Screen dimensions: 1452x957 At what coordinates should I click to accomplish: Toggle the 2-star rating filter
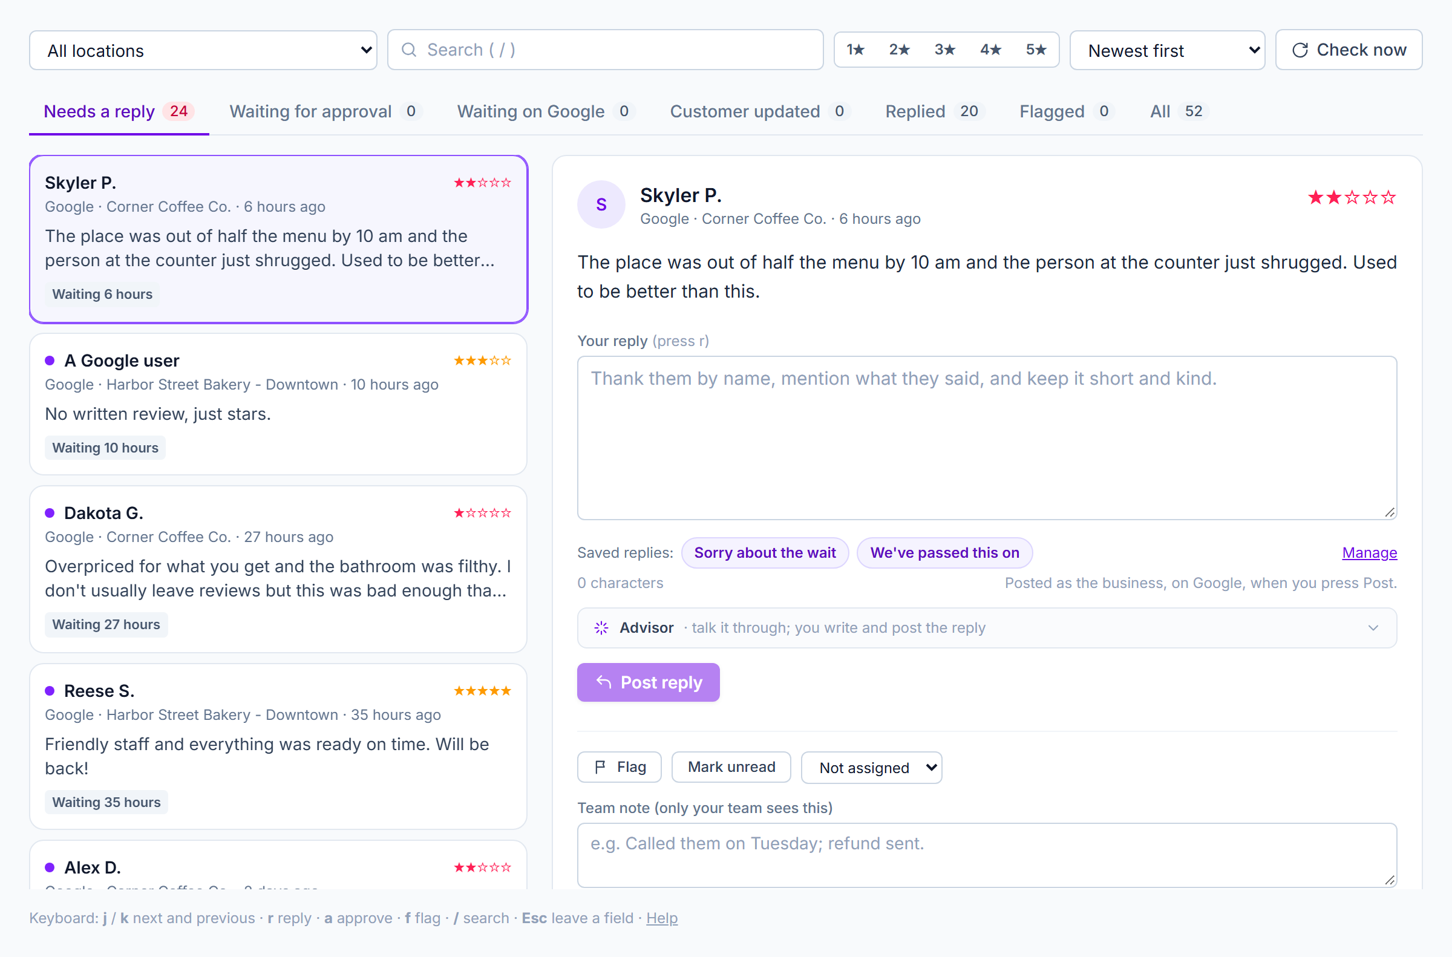[x=900, y=50]
